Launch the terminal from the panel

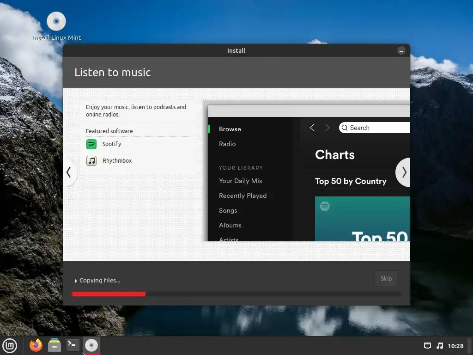(73, 345)
